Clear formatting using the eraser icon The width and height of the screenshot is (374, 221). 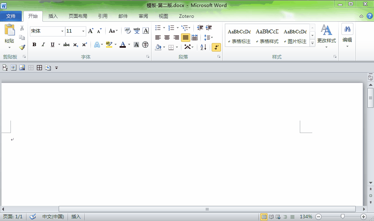tap(128, 31)
